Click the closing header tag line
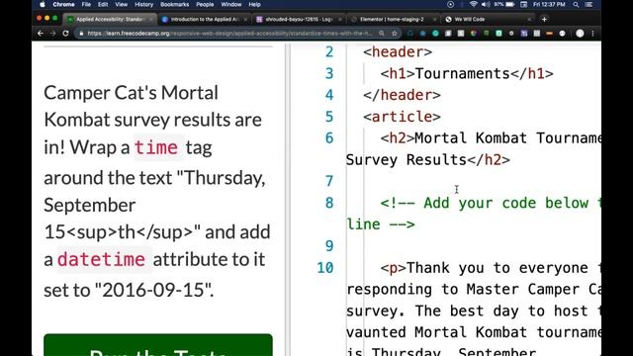 402,95
